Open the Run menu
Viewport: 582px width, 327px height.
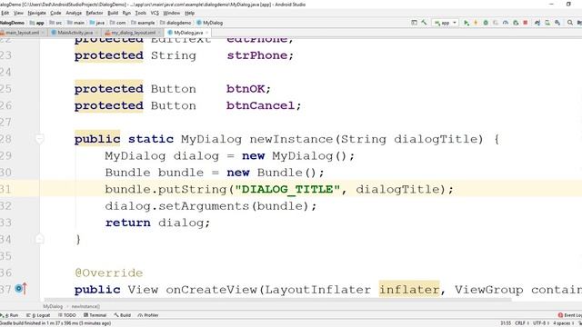(126, 13)
